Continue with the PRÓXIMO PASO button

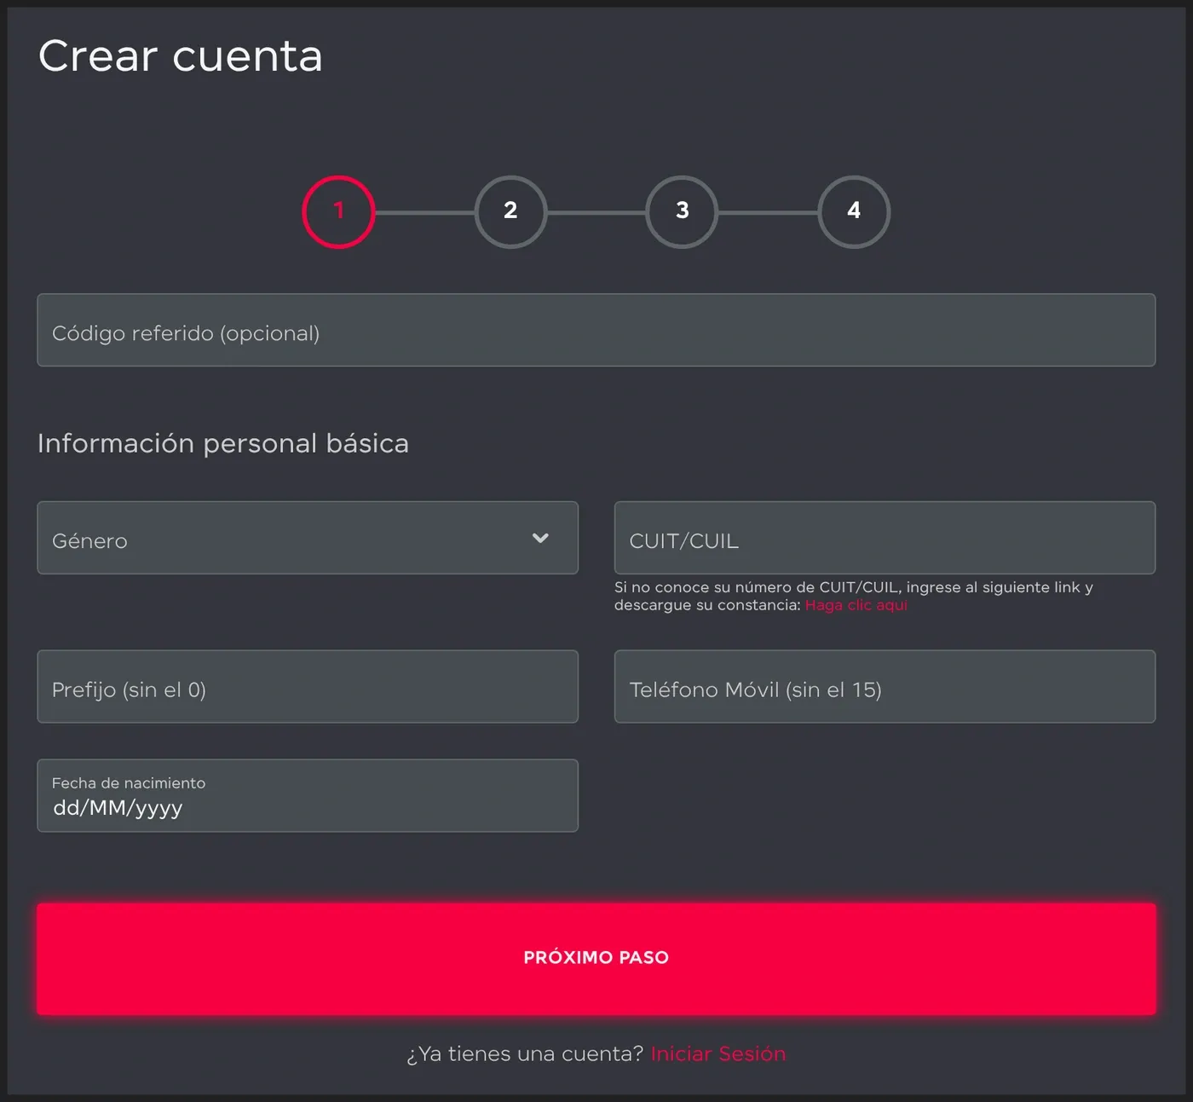596,959
